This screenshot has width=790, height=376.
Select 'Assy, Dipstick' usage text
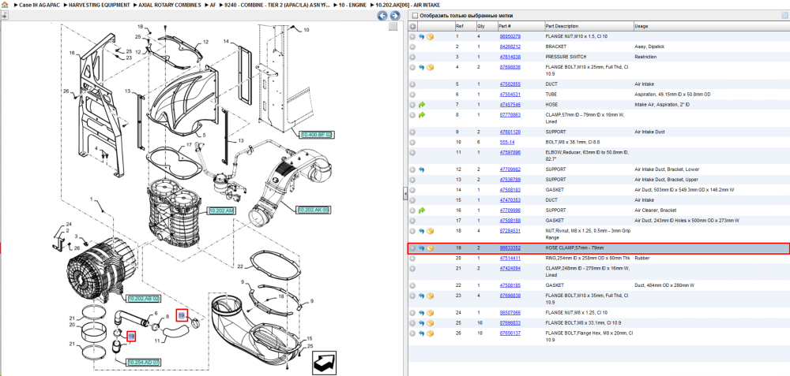pos(649,47)
